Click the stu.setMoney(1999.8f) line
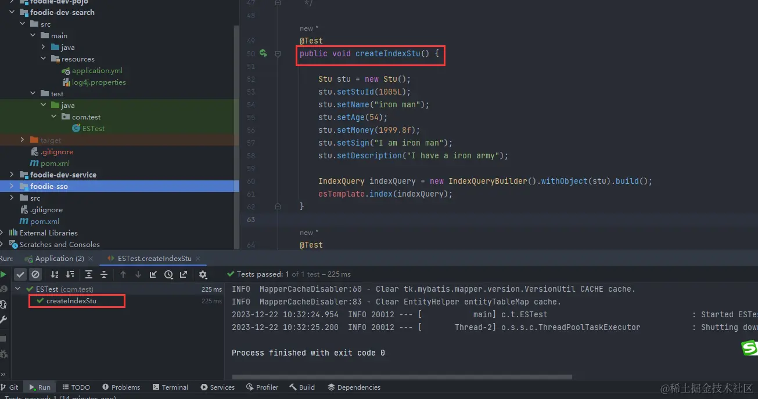This screenshot has width=758, height=399. [369, 130]
